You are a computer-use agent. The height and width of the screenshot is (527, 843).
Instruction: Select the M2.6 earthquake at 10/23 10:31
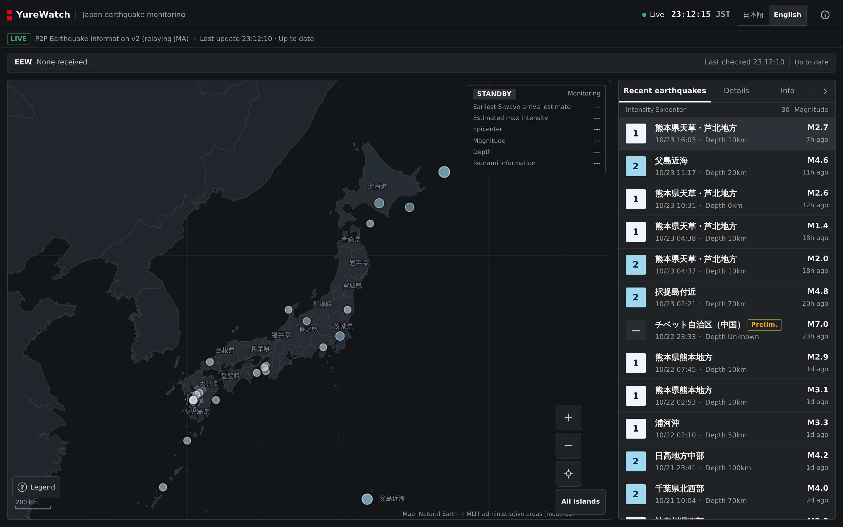click(727, 199)
